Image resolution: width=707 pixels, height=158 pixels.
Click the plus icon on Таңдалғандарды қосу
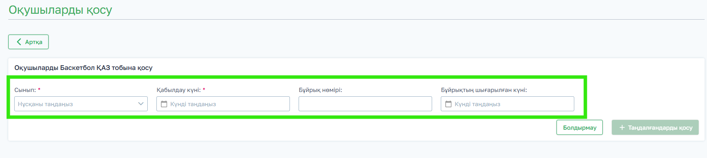622,128
